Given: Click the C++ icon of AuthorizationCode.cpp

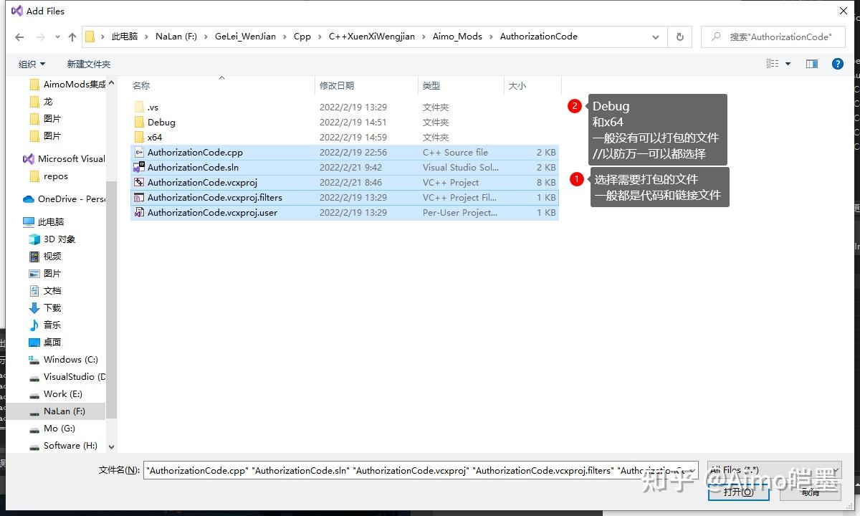Looking at the screenshot, I should point(139,152).
